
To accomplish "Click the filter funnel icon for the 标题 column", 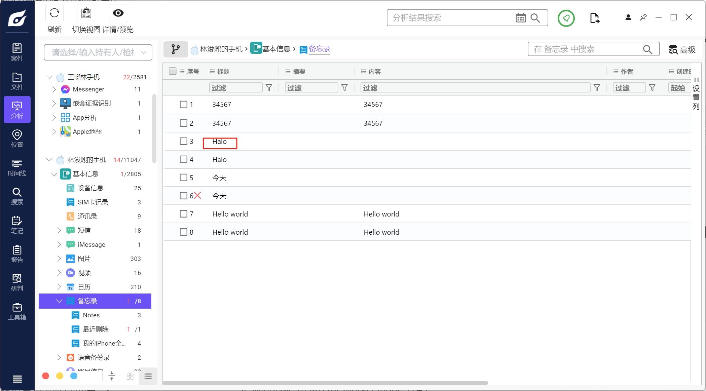I will 269,88.
